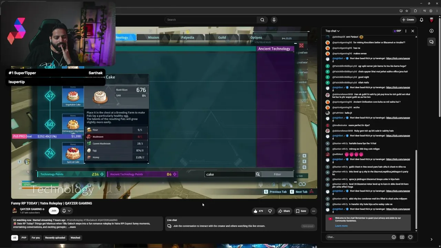The image size is (441, 248).
Task: Click the in-game search magnifier beside cake
Action: tap(258, 174)
